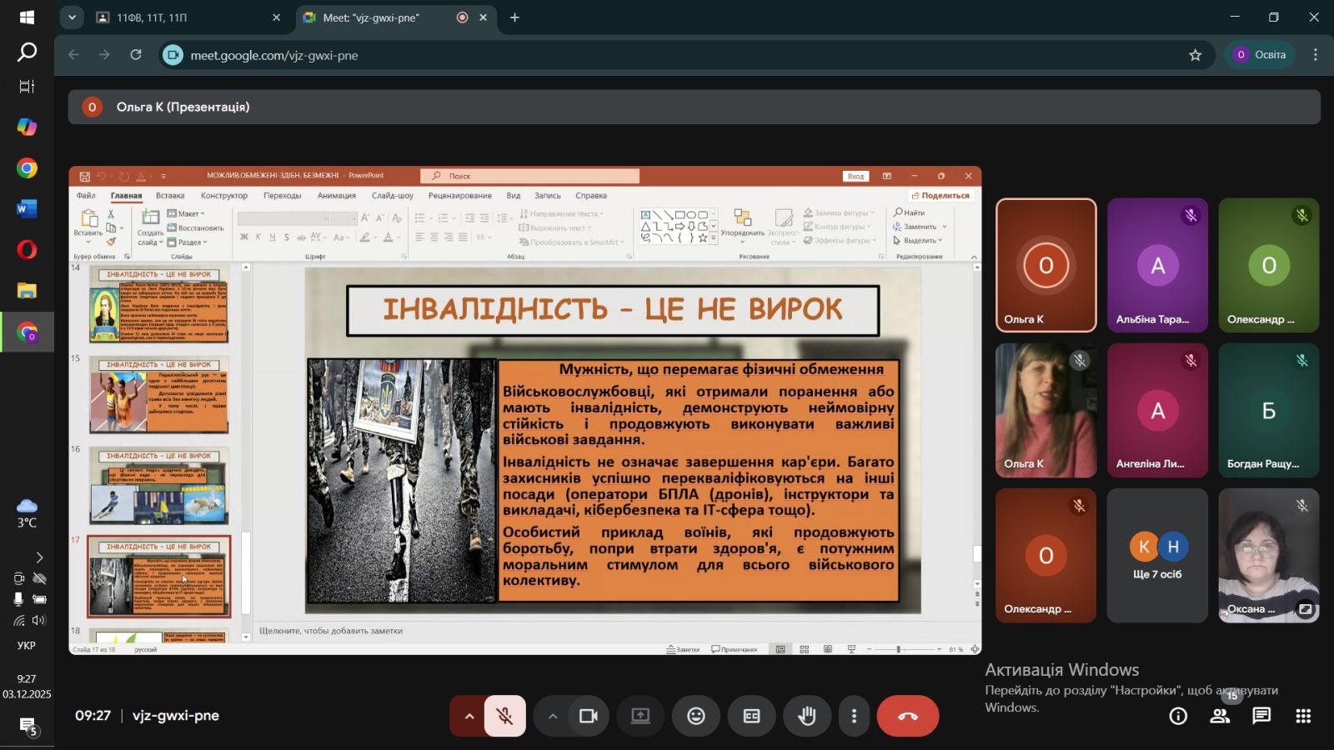Open the chat with everyone panel
Screen dimensions: 1334x750
pyautogui.click(x=1261, y=716)
